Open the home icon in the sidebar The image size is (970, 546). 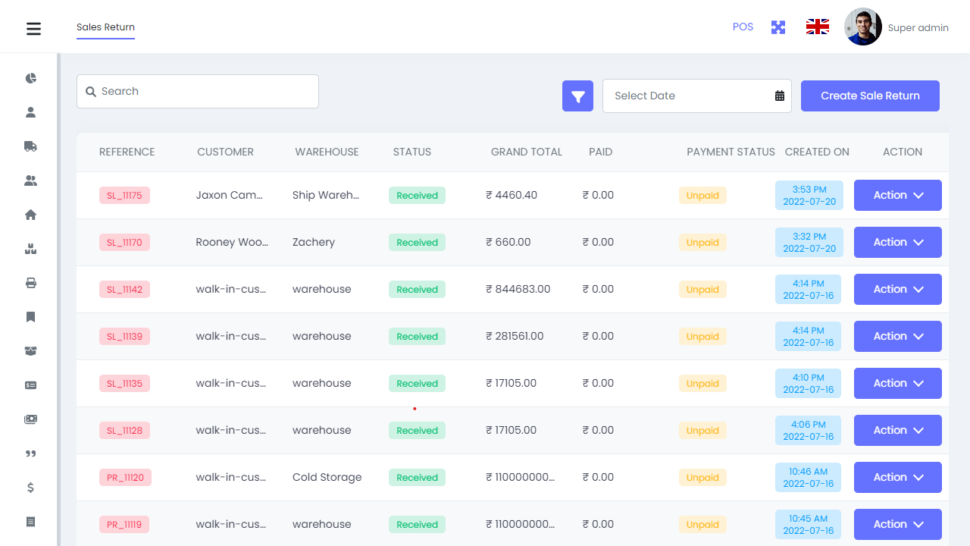click(x=31, y=215)
